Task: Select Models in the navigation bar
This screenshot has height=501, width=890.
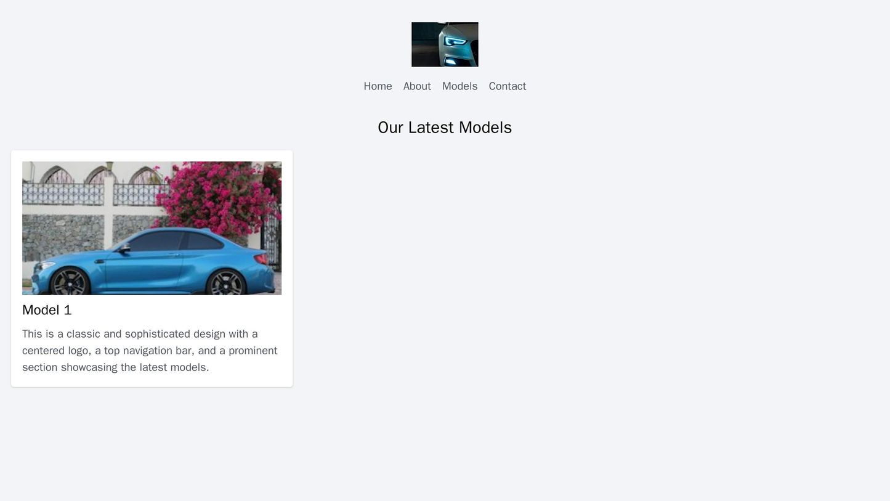Action: [459, 86]
